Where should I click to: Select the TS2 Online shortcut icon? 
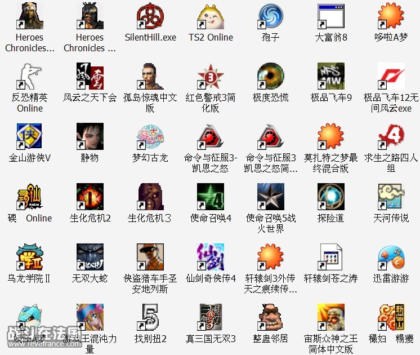(x=210, y=16)
